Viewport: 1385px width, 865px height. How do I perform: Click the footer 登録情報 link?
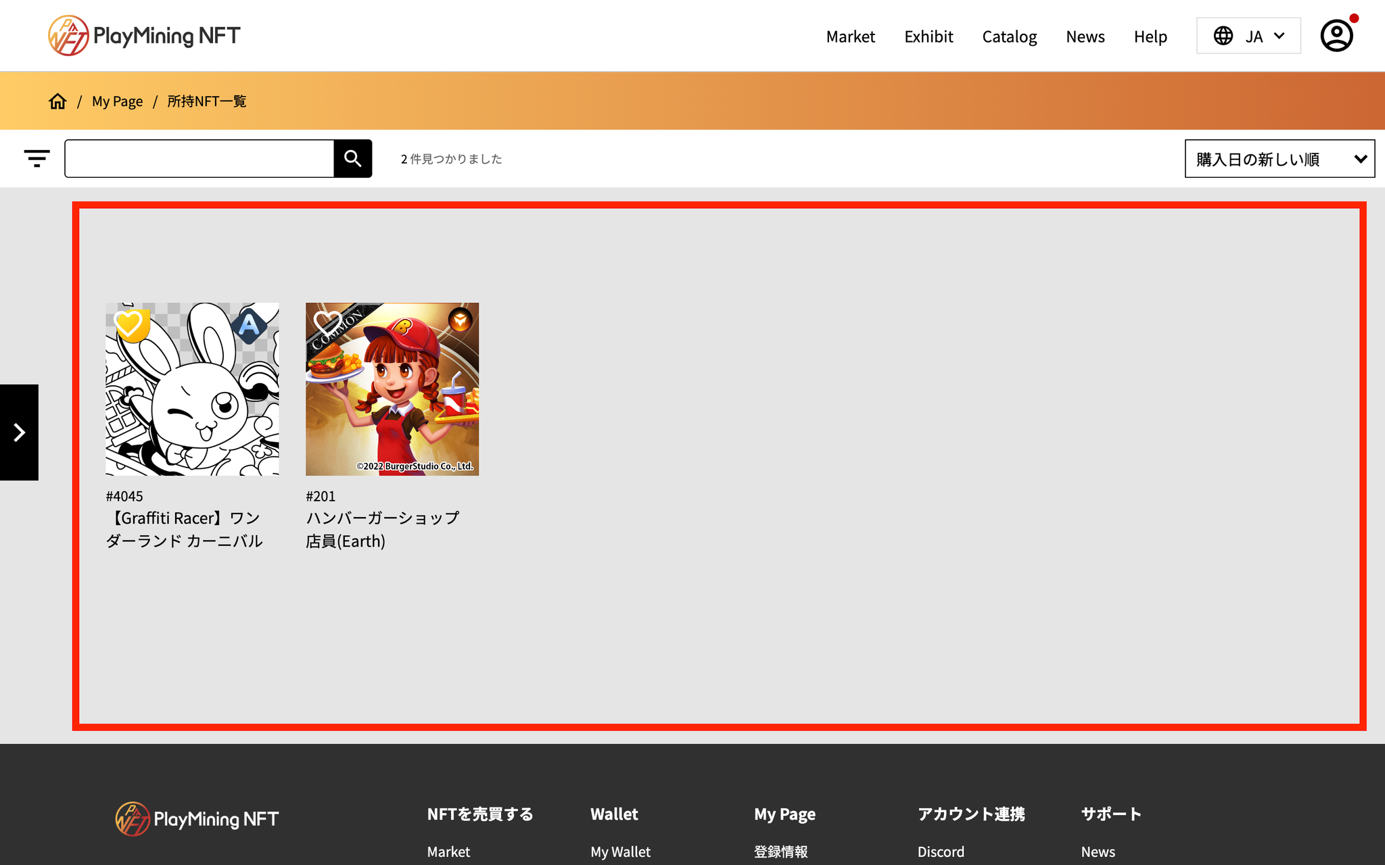tap(781, 852)
